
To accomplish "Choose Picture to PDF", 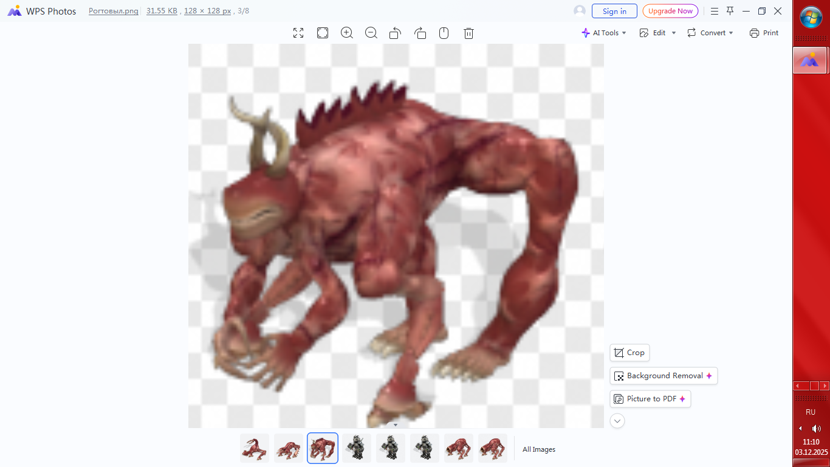I will (x=650, y=399).
